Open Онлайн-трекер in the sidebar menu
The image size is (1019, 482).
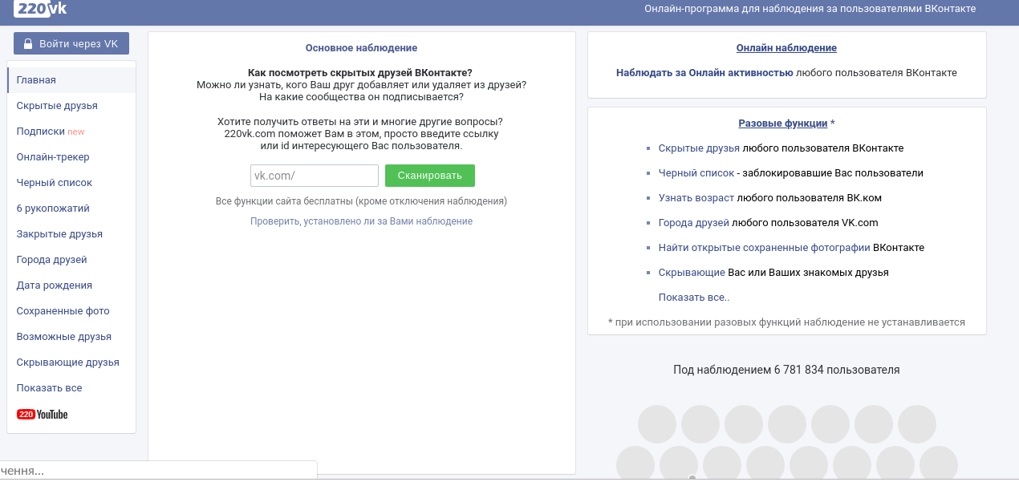click(71, 157)
